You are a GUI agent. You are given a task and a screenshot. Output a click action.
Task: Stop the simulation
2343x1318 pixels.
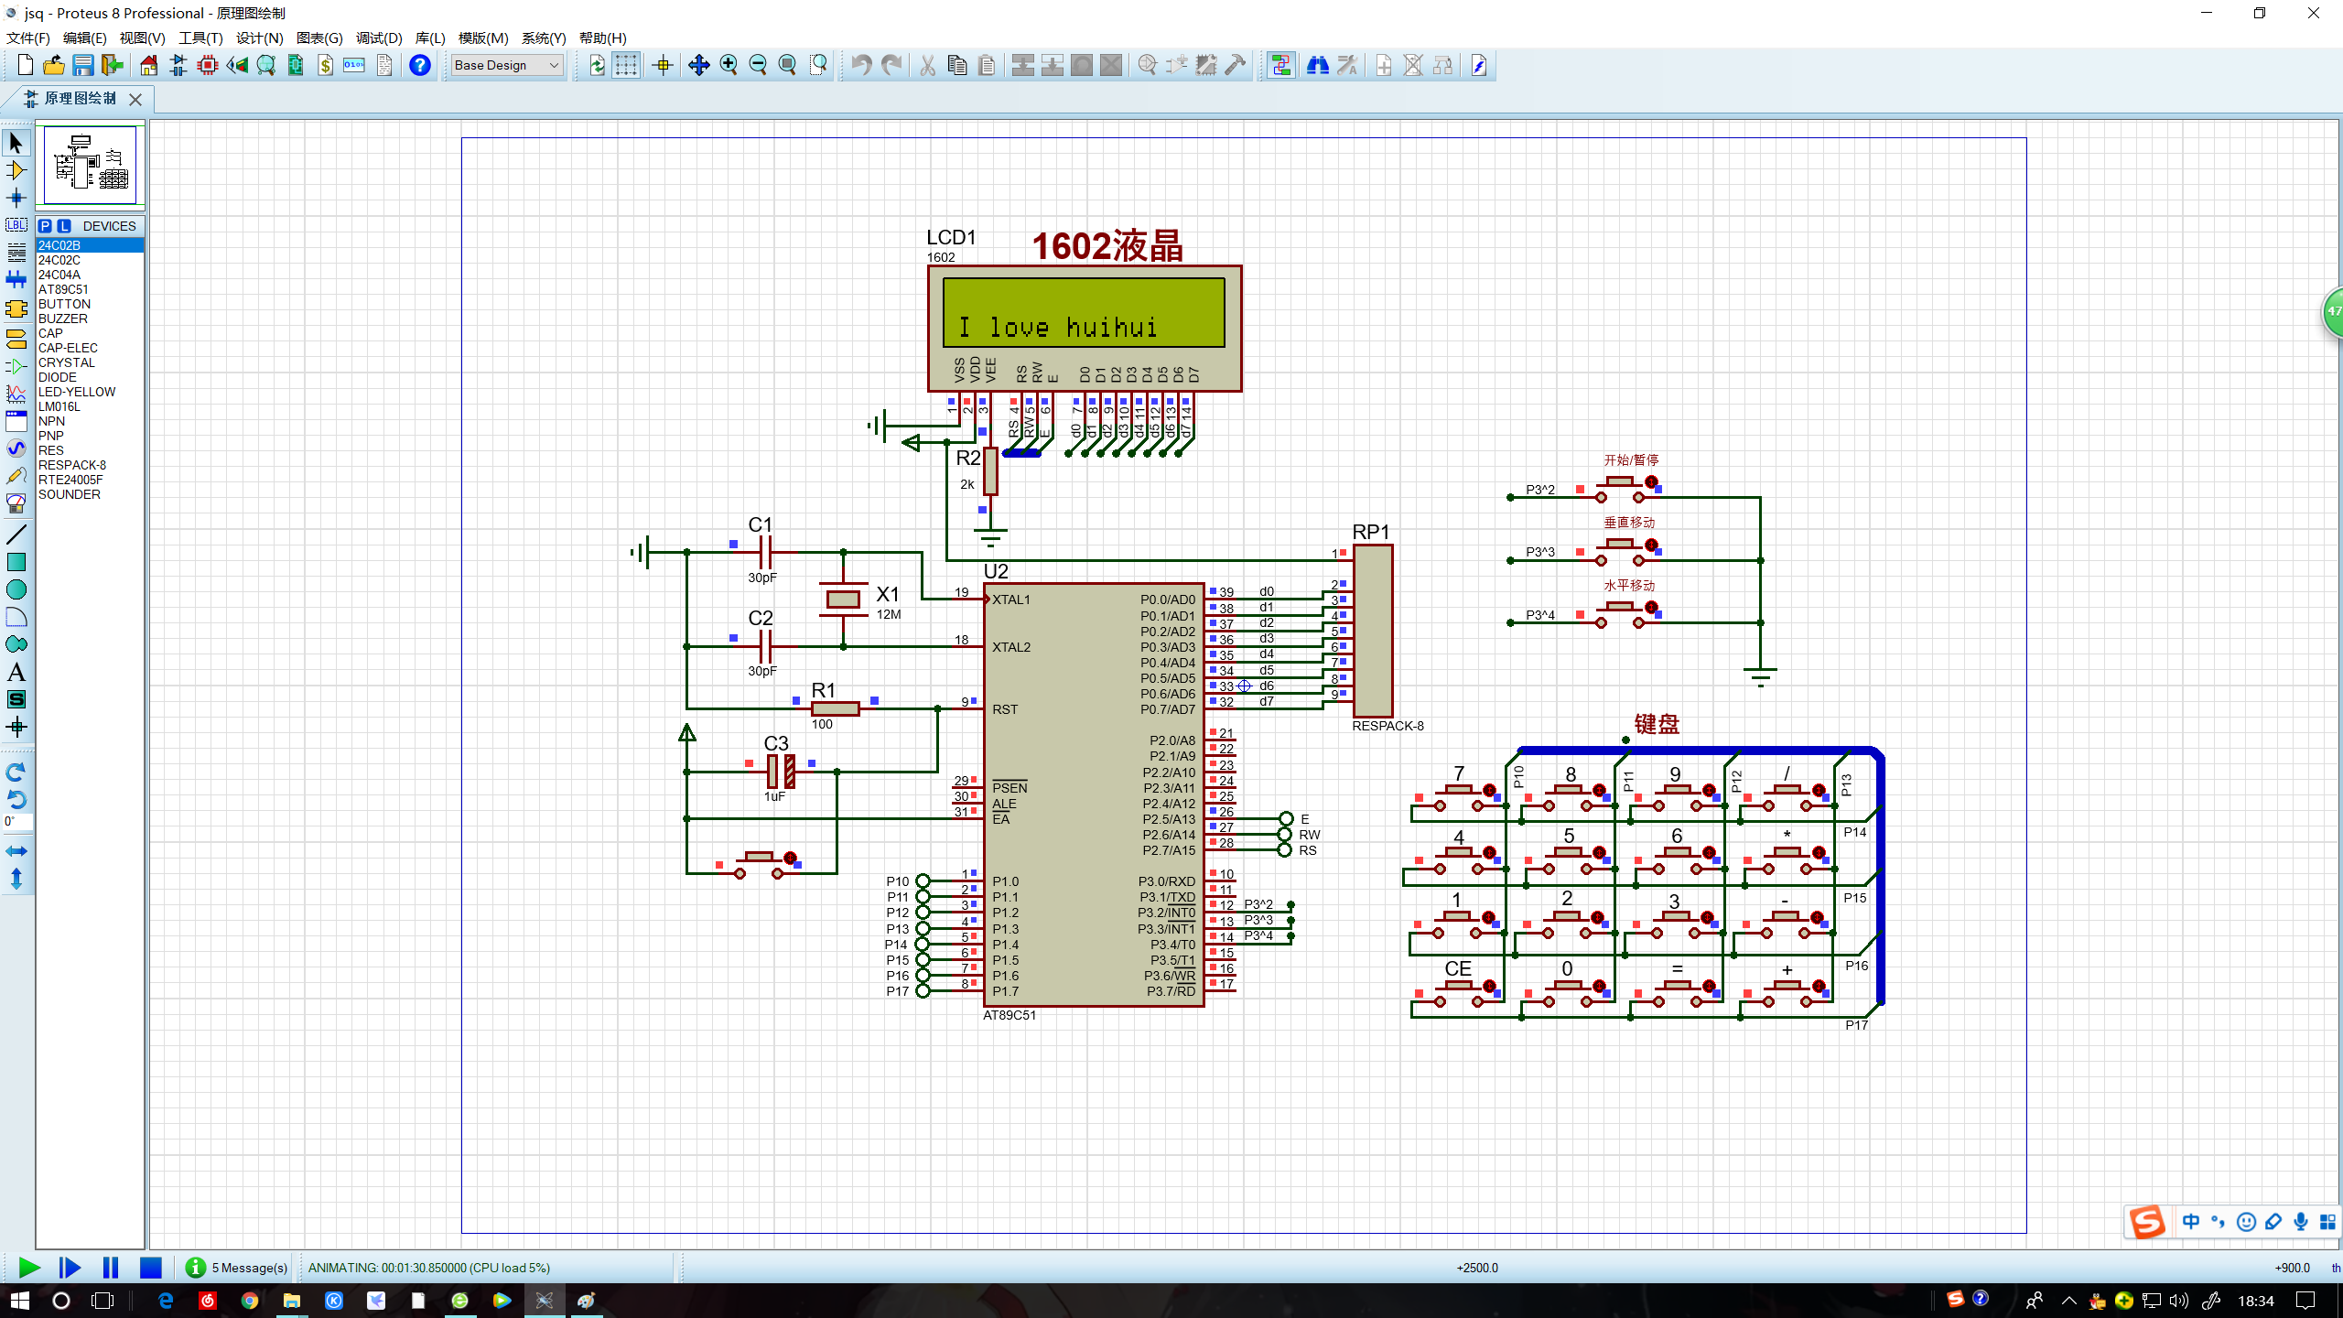click(151, 1268)
